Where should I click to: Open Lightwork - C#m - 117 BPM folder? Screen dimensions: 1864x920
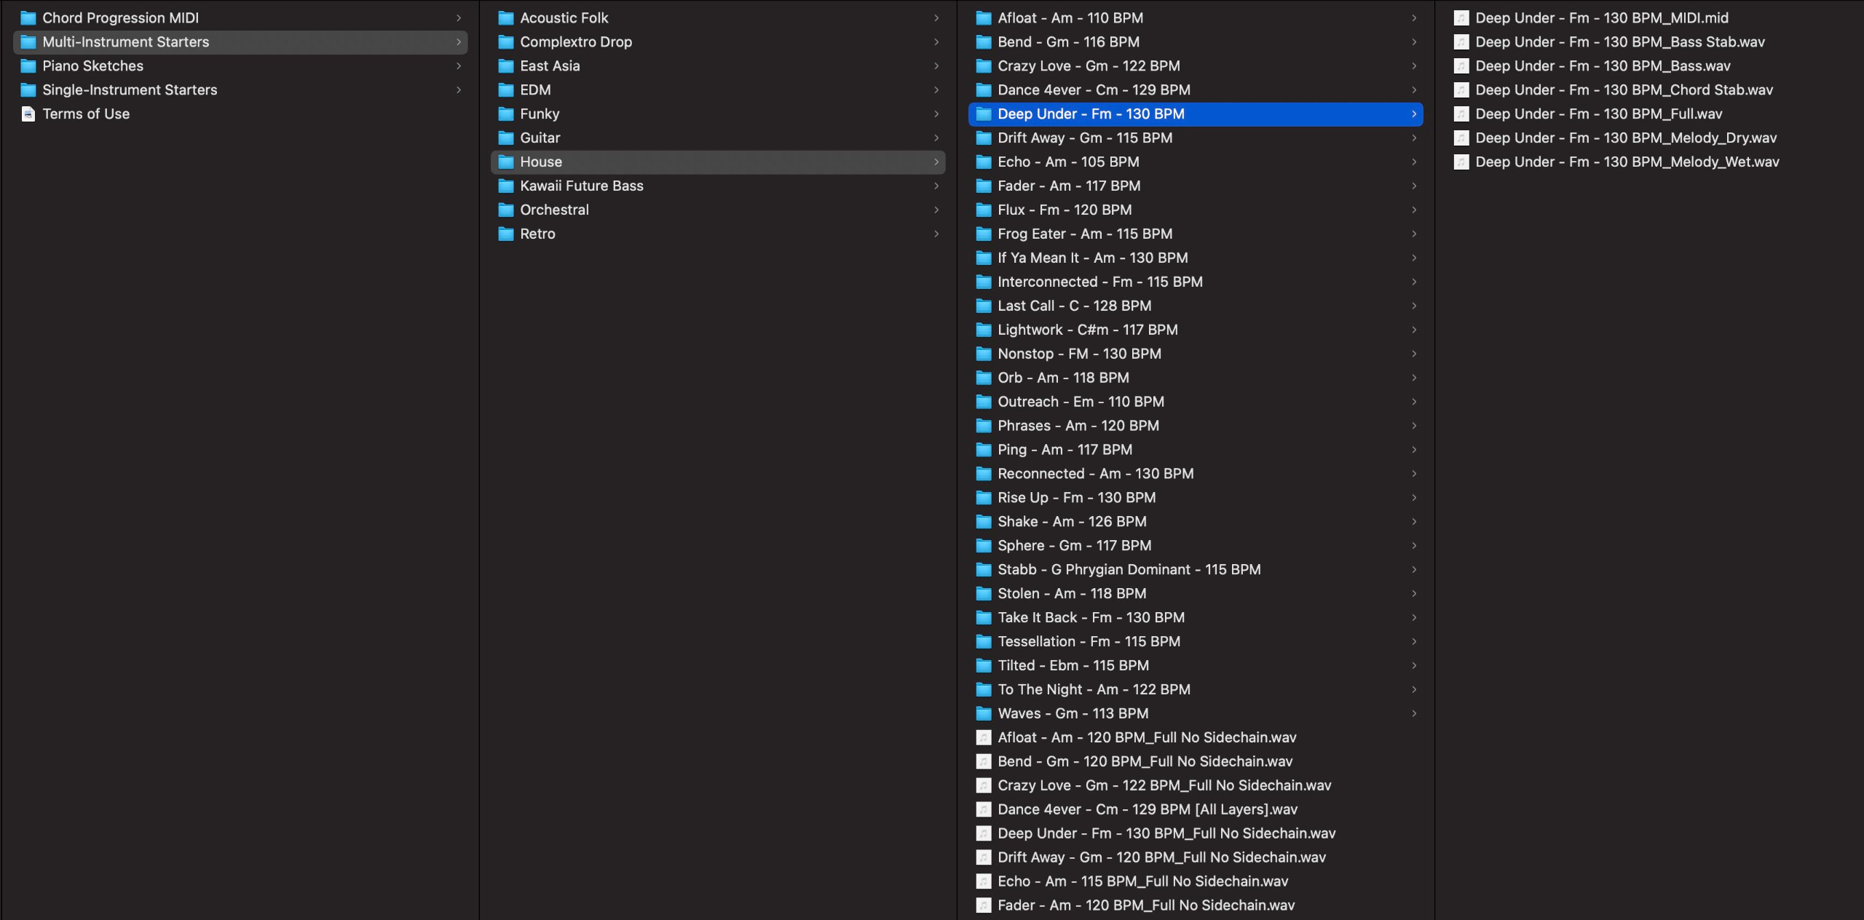click(x=1087, y=330)
